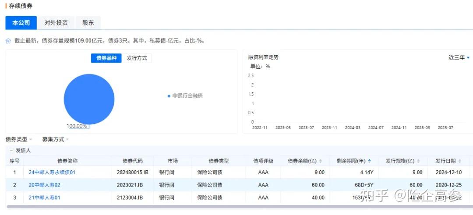
Task: Select the 债券品种 chart toggle
Action: point(106,58)
